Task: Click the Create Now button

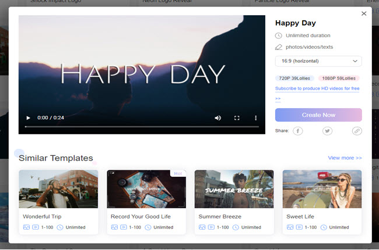Action: click(318, 115)
